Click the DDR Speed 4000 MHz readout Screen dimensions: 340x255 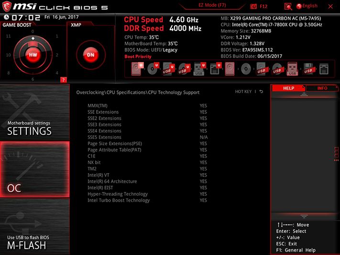[x=163, y=28]
